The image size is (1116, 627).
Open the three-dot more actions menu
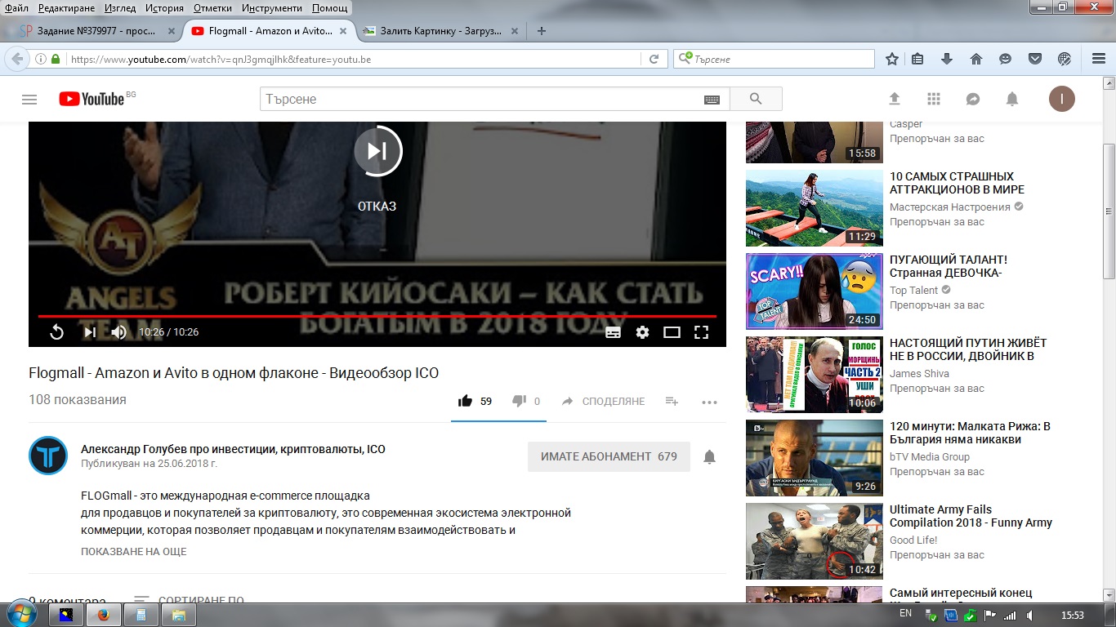[x=709, y=401]
